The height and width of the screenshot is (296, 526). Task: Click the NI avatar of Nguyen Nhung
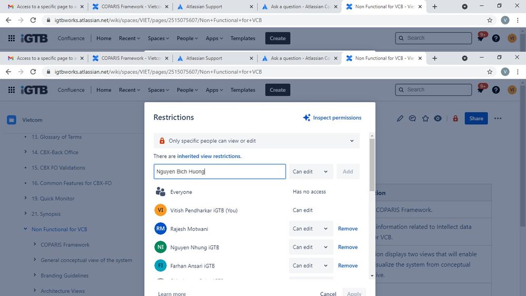pyautogui.click(x=161, y=247)
